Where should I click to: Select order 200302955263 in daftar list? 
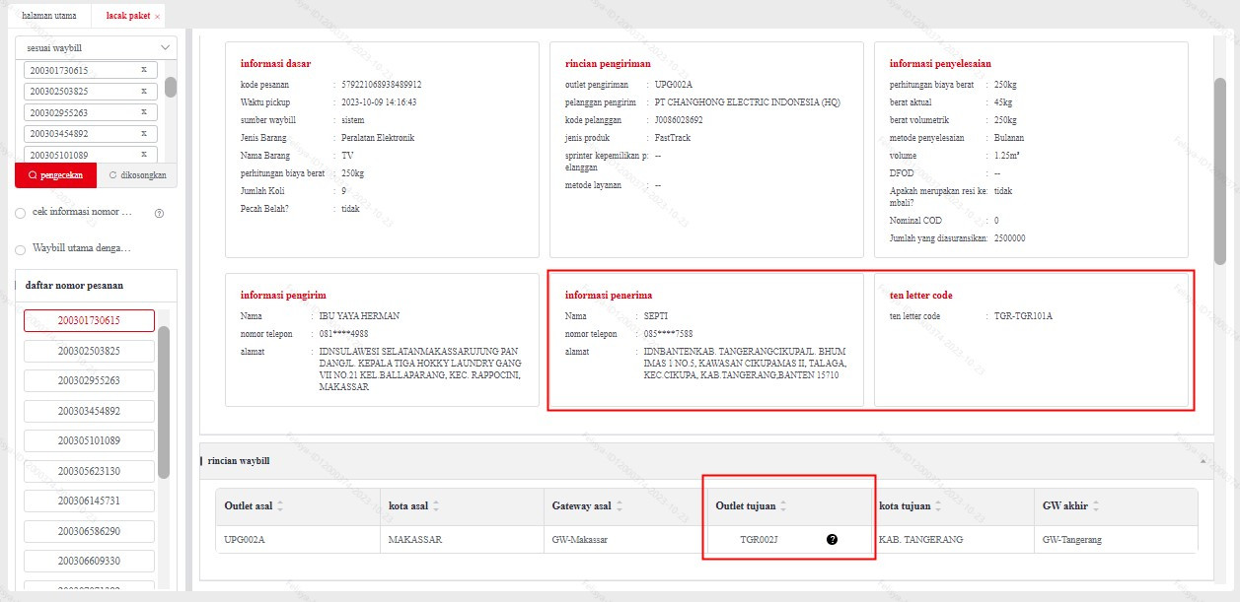coord(90,380)
